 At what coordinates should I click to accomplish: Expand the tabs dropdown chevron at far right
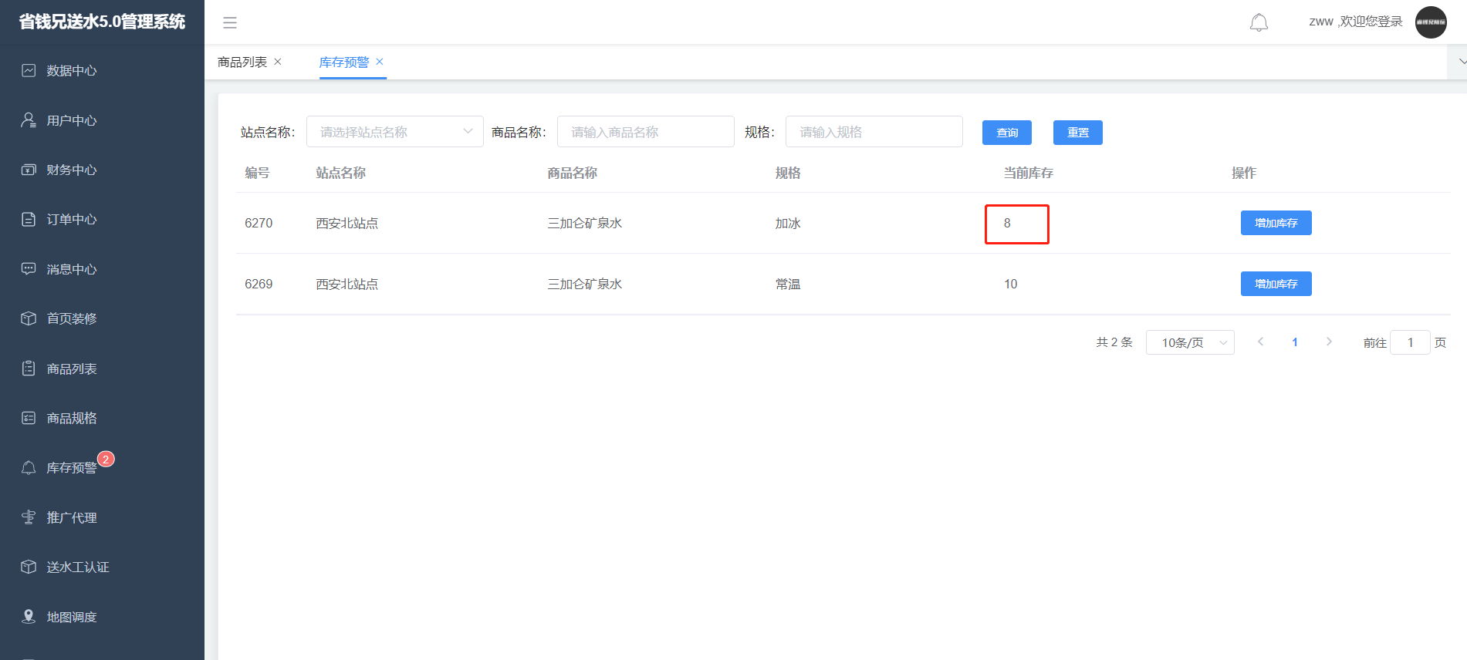(x=1461, y=62)
